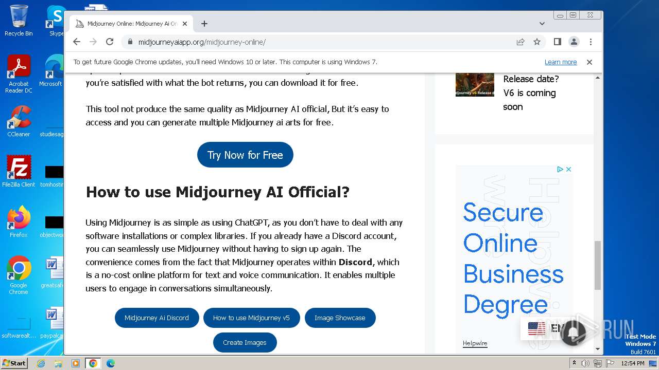This screenshot has width=659, height=370.
Task: Open the Midjourney v6 release thumbnail
Action: pos(475,84)
